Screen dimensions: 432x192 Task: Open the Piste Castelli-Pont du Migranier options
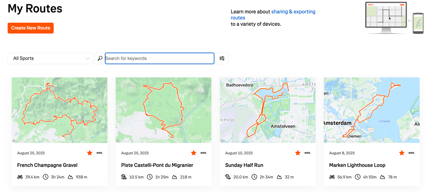(203, 153)
